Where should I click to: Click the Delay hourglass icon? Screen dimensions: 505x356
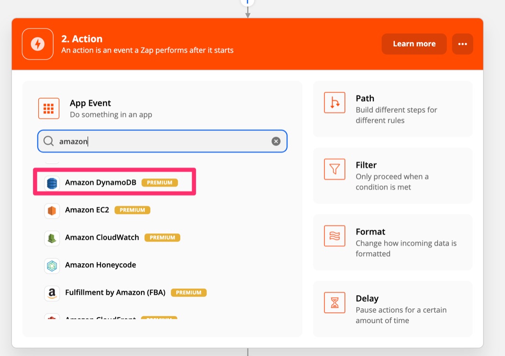[334, 302]
